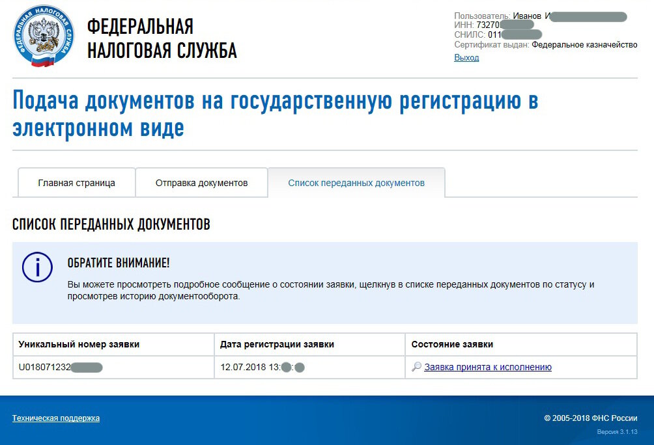Click Уникальный номер заявки column header
The width and height of the screenshot is (654, 445).
tap(113, 344)
